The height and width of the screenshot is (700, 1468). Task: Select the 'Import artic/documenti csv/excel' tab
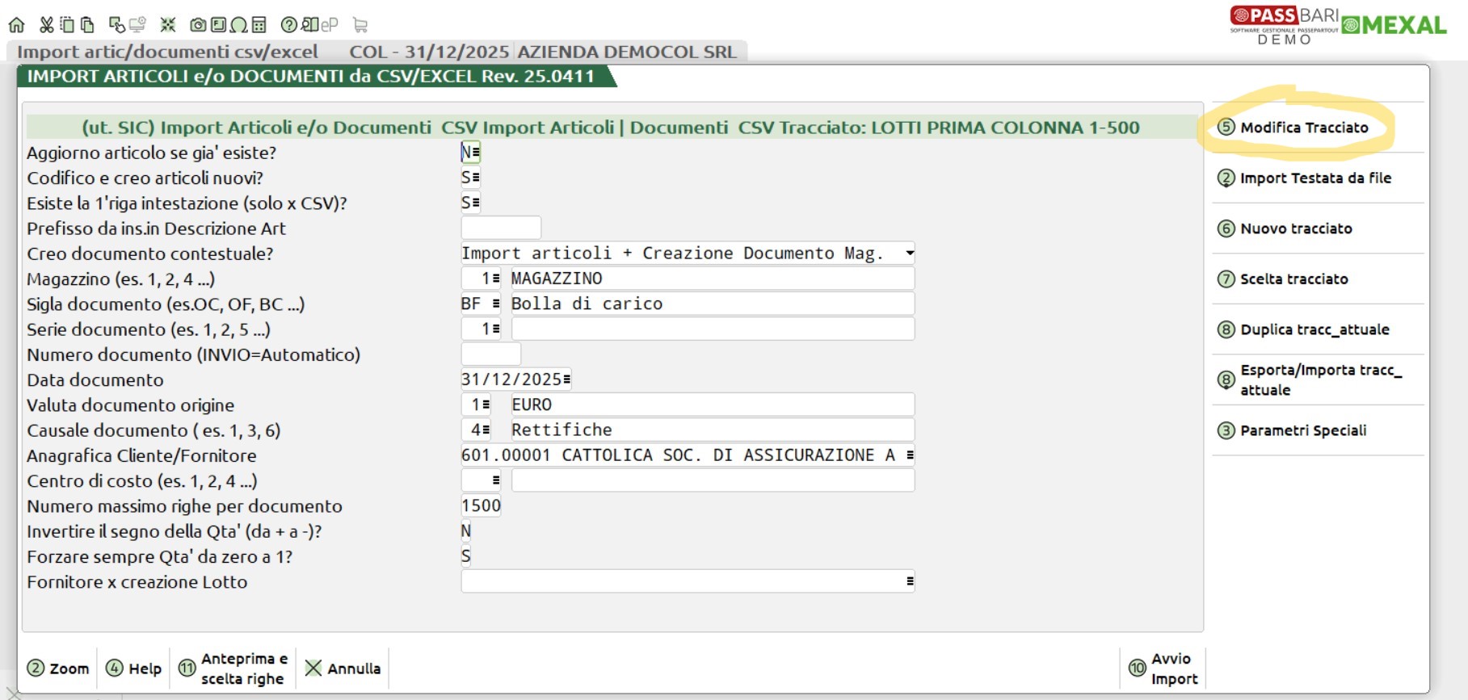point(167,52)
